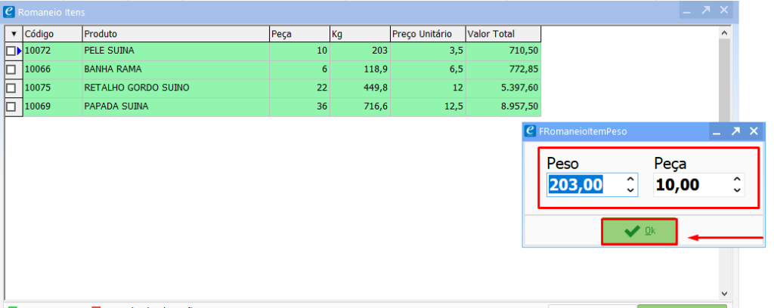Restore the FRomaneioItemPeso dialog window size
774x308 pixels.
735,131
